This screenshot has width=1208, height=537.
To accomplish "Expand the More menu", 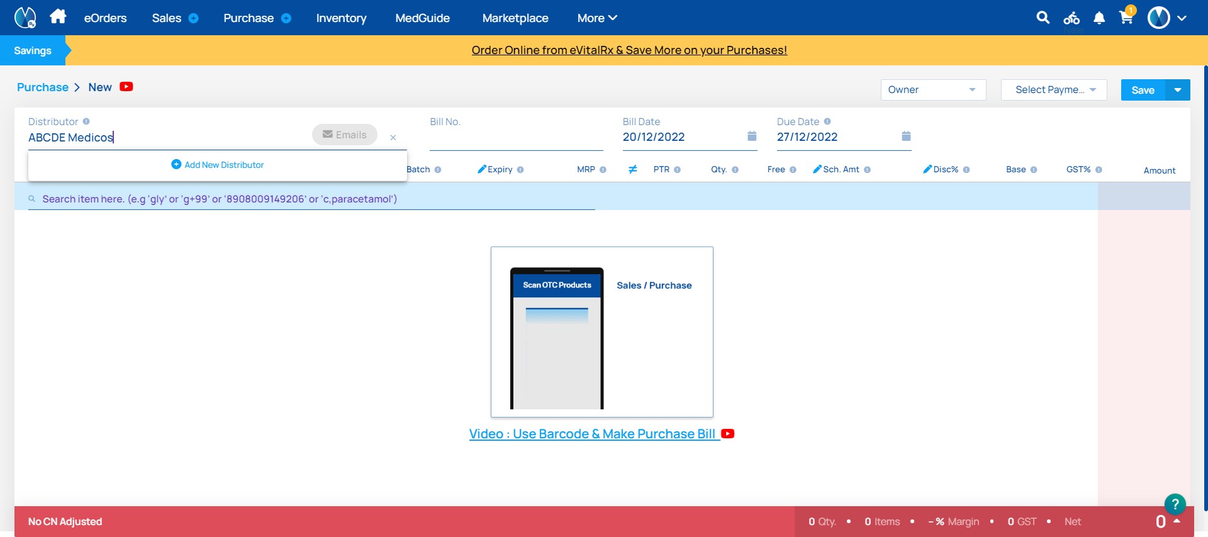I will tap(597, 18).
